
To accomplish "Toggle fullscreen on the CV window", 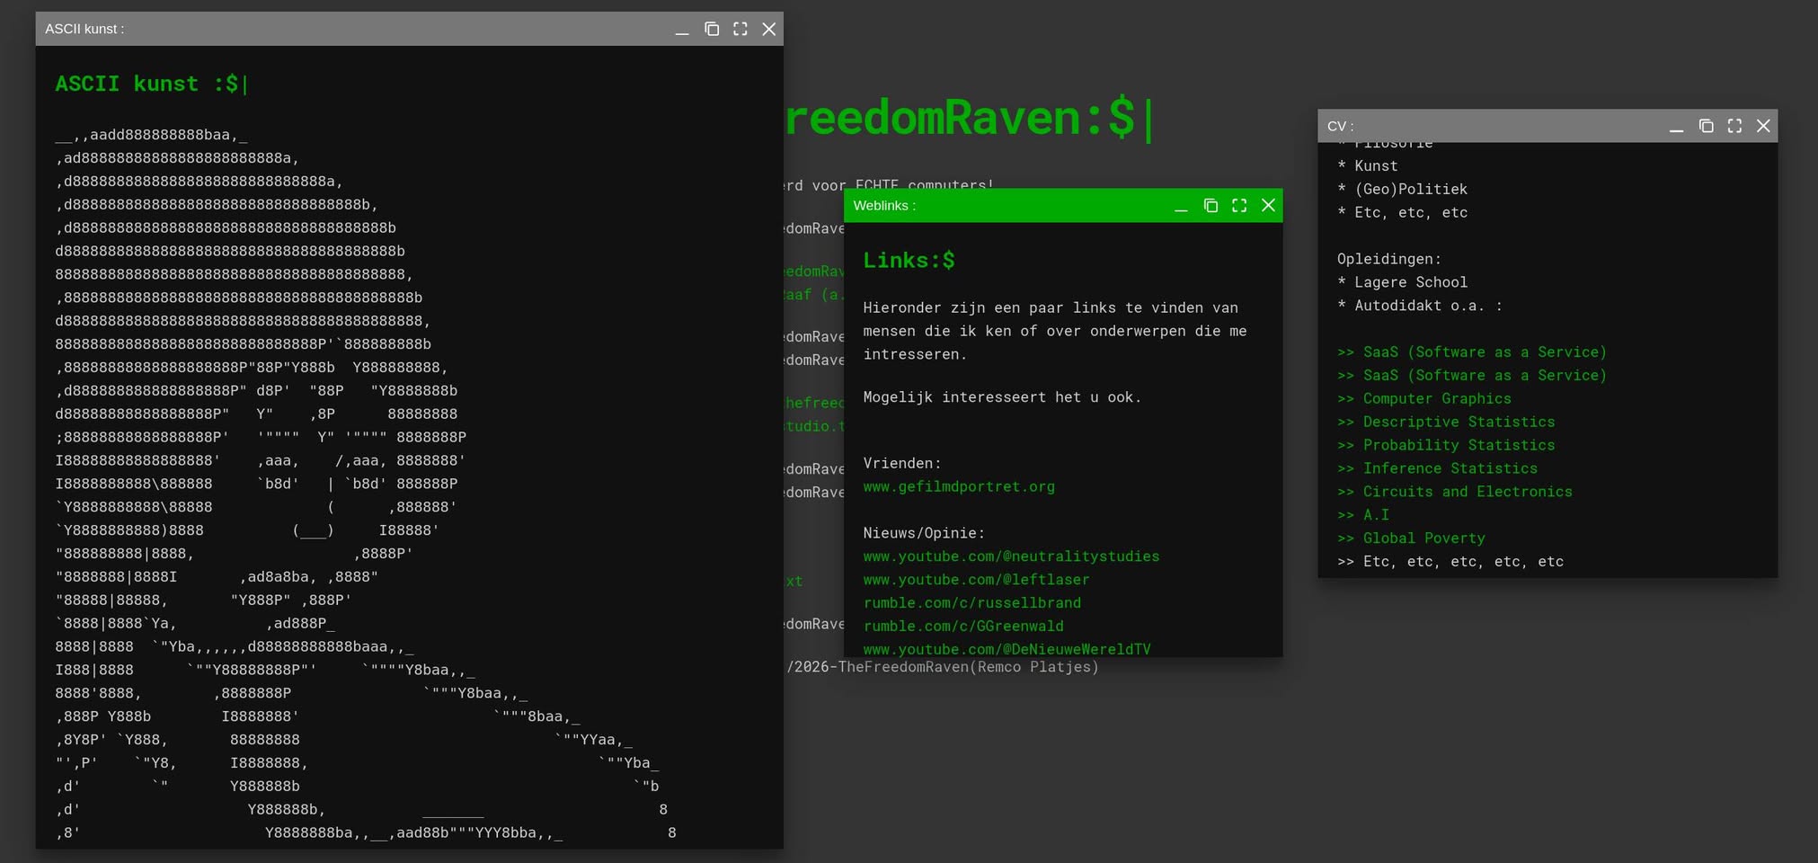I will pyautogui.click(x=1734, y=126).
